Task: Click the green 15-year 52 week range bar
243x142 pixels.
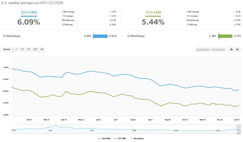Action: [225, 36]
